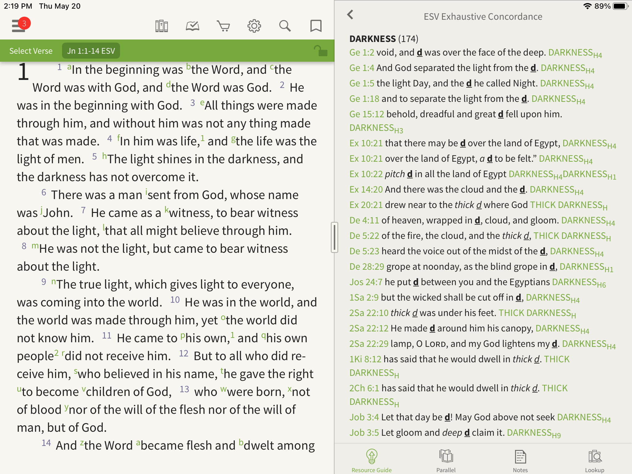The height and width of the screenshot is (474, 632).
Task: Tap the Wi-Fi status icon
Action: click(587, 6)
